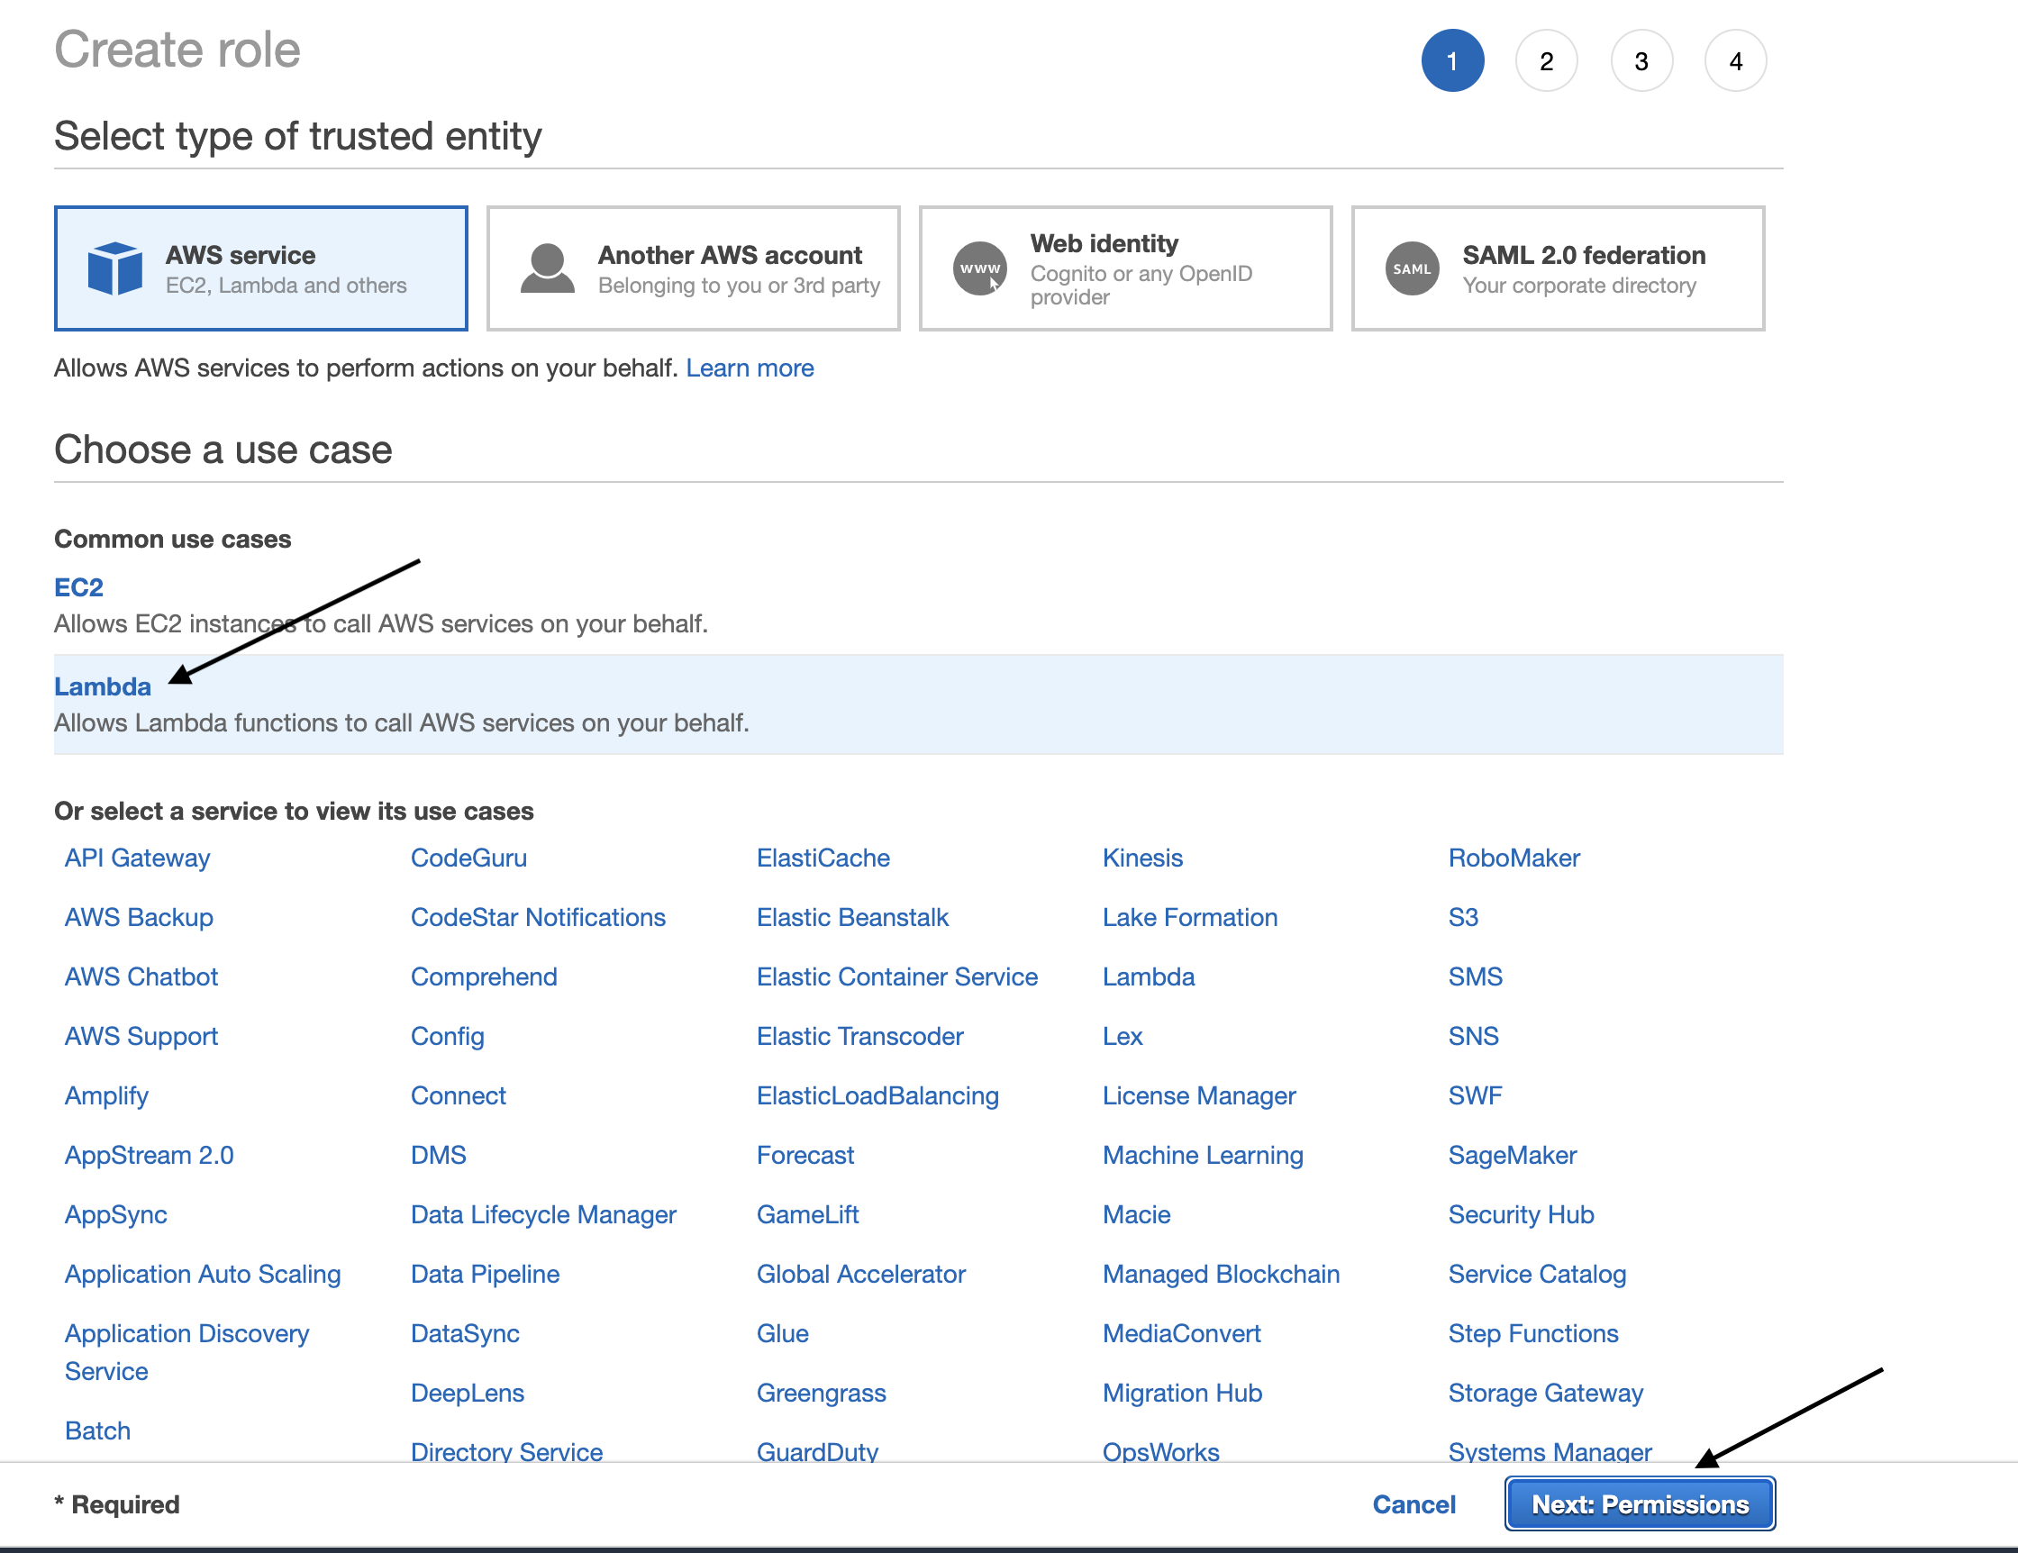Select AppStream 2.0 service
Screen dimensions: 2018x1553
(x=149, y=1155)
